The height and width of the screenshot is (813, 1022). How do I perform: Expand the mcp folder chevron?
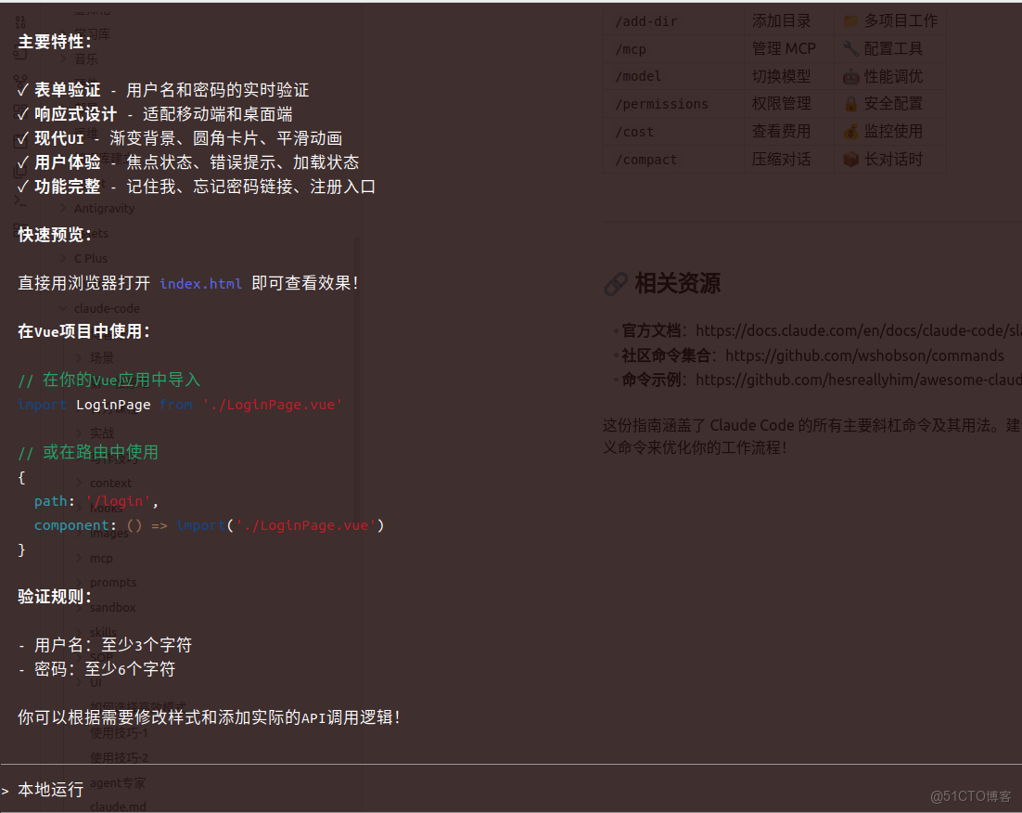[x=79, y=558]
